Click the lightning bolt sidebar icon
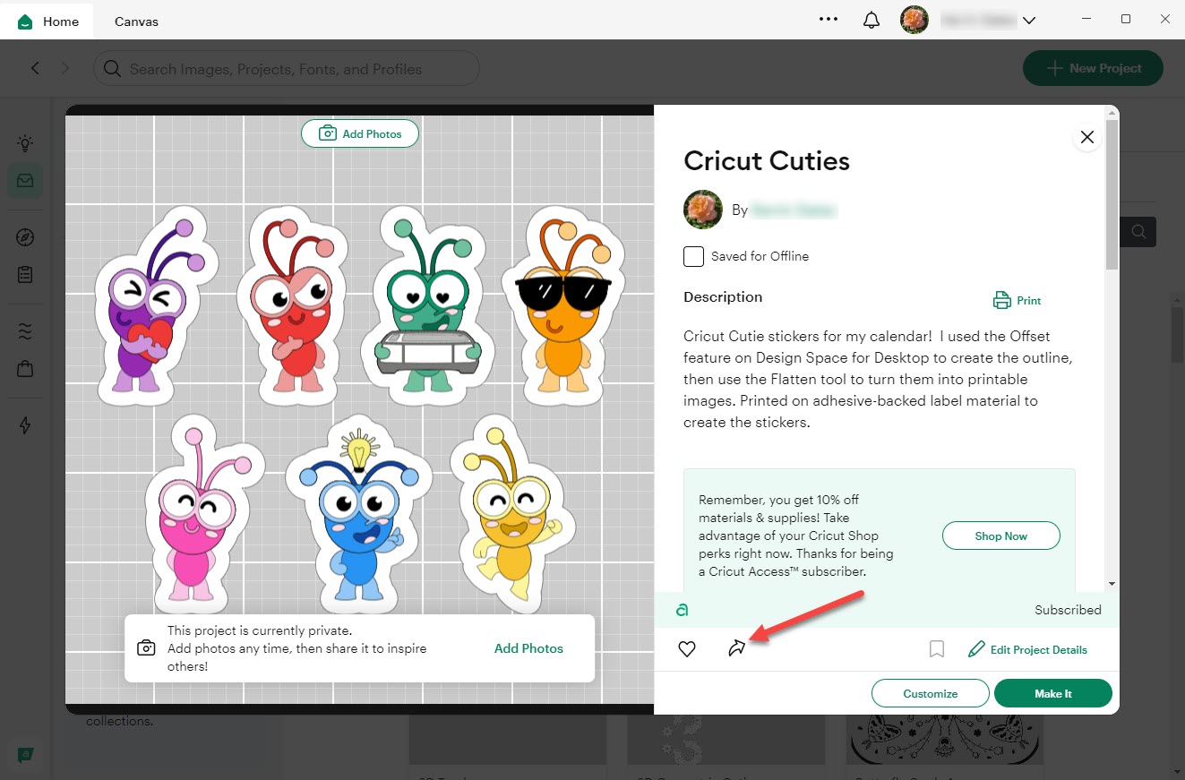 [x=25, y=425]
